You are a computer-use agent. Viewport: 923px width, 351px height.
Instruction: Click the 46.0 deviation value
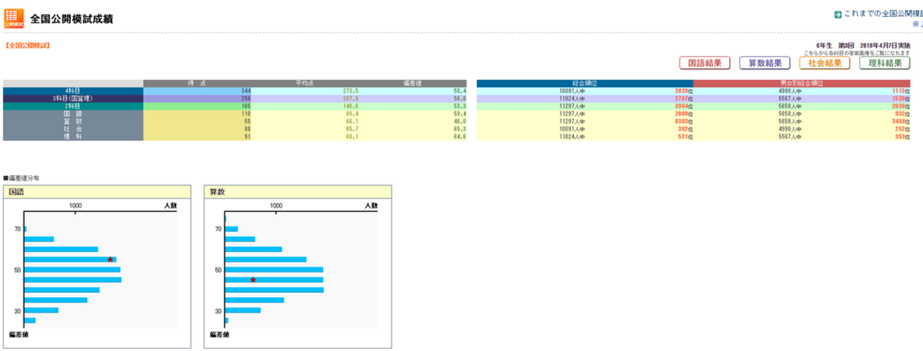click(x=459, y=121)
